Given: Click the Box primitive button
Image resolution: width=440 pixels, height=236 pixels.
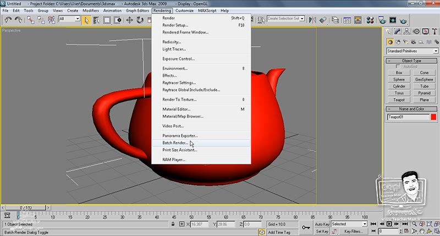Looking at the screenshot, I should coord(399,73).
